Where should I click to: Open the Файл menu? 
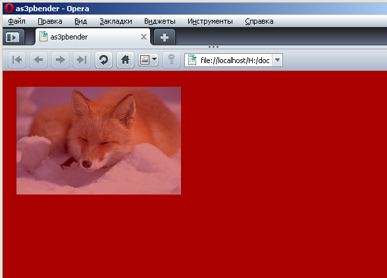17,22
